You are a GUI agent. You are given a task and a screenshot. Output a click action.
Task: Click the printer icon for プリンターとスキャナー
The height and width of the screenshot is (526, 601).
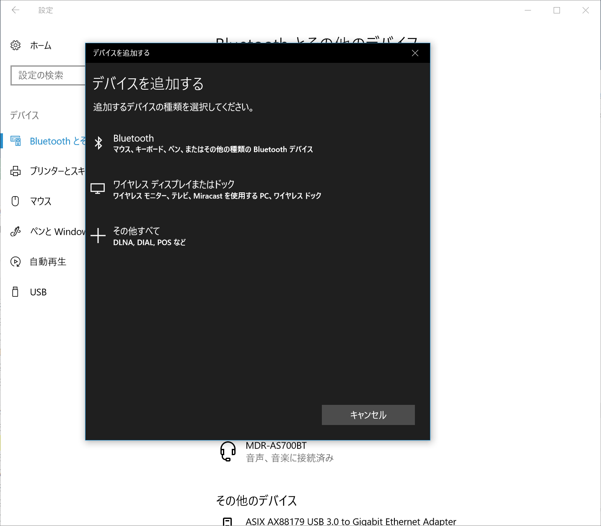16,171
